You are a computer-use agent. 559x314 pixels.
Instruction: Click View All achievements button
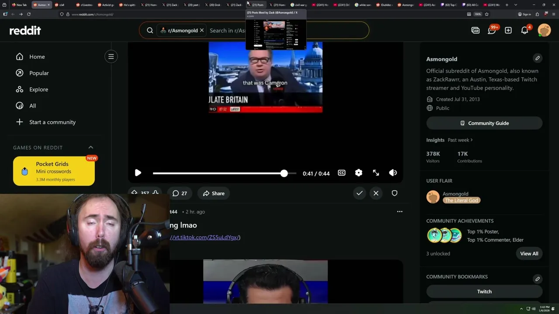[x=529, y=253]
